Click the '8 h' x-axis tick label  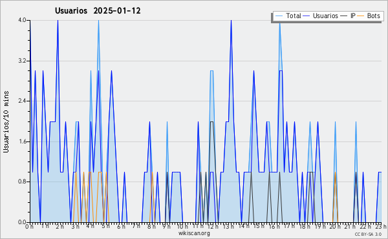click(x=151, y=227)
